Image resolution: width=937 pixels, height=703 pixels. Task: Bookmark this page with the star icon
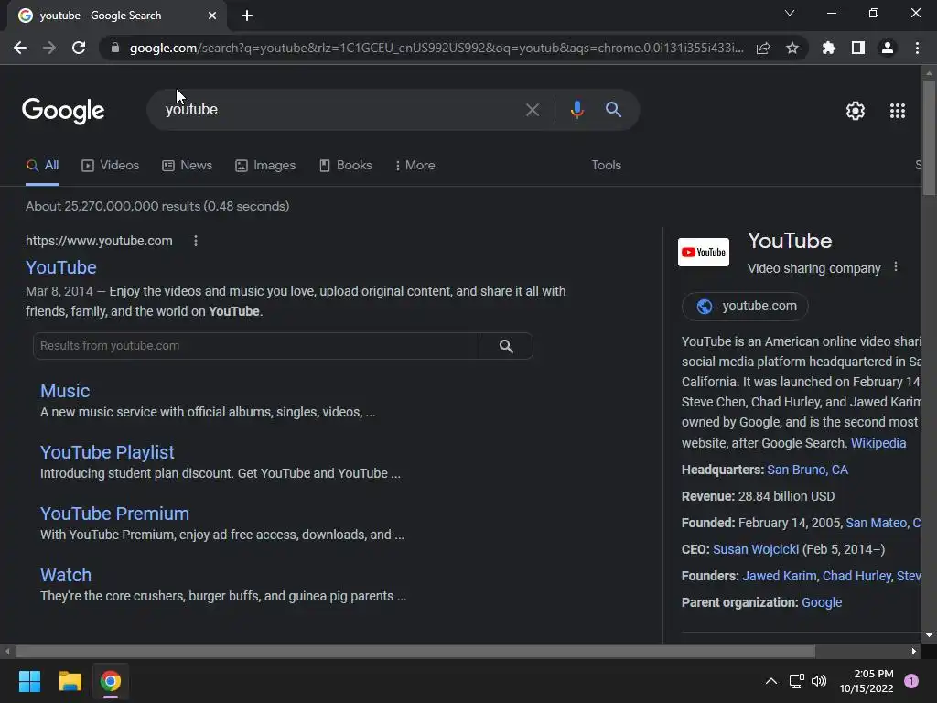[x=792, y=48]
